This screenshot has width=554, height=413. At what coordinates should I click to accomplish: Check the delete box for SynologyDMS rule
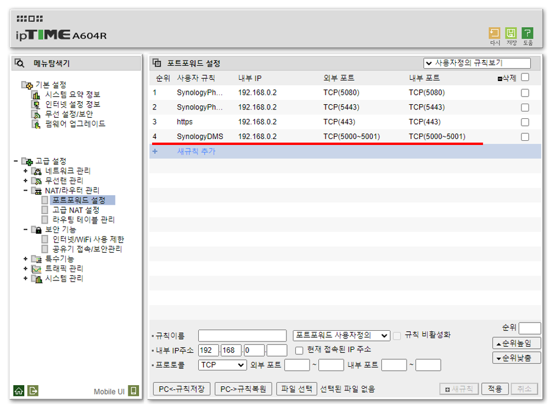coord(525,137)
